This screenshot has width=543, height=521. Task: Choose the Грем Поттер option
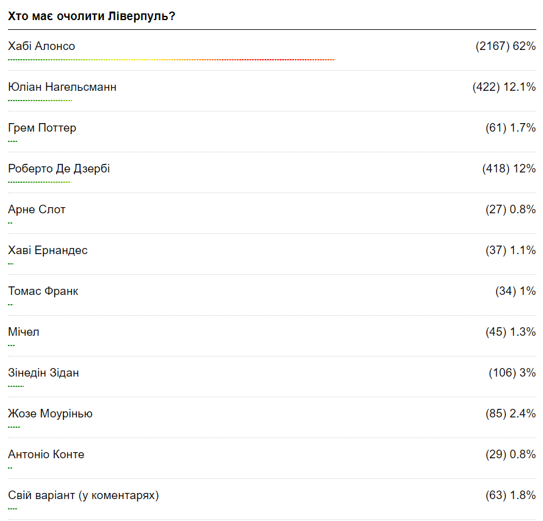pos(42,128)
